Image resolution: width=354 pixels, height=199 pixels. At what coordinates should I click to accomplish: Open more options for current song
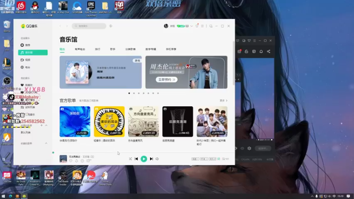click(x=82, y=161)
